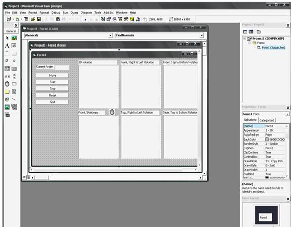291x227 pixels.
Task: Select the CheckBox control in toolbox
Action: [x=7, y=61]
